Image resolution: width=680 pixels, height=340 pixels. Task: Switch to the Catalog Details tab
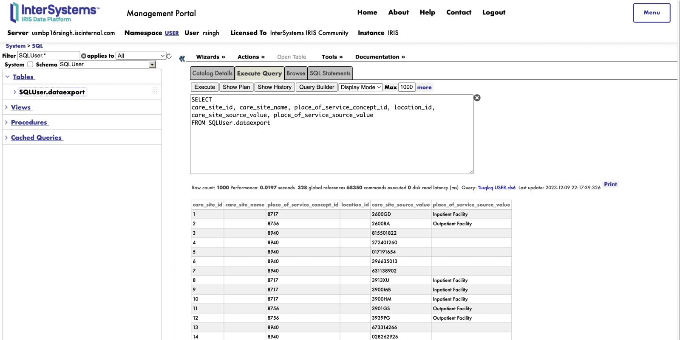coord(212,73)
